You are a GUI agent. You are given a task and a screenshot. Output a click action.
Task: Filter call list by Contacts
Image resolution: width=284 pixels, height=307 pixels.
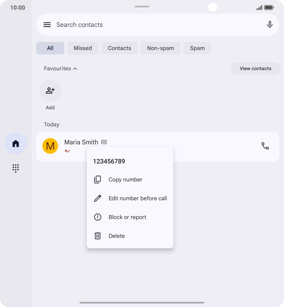[x=119, y=48]
